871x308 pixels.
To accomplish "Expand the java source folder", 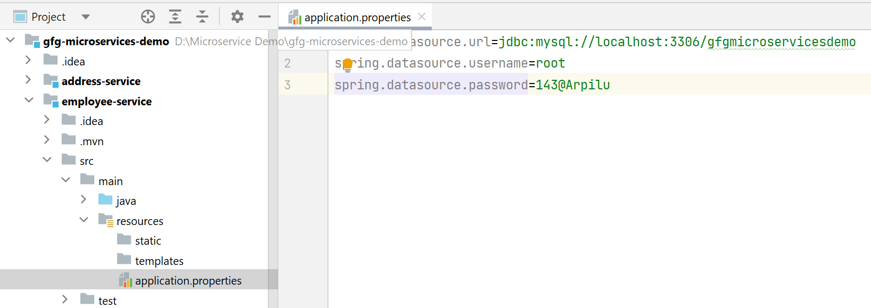I will click(84, 199).
